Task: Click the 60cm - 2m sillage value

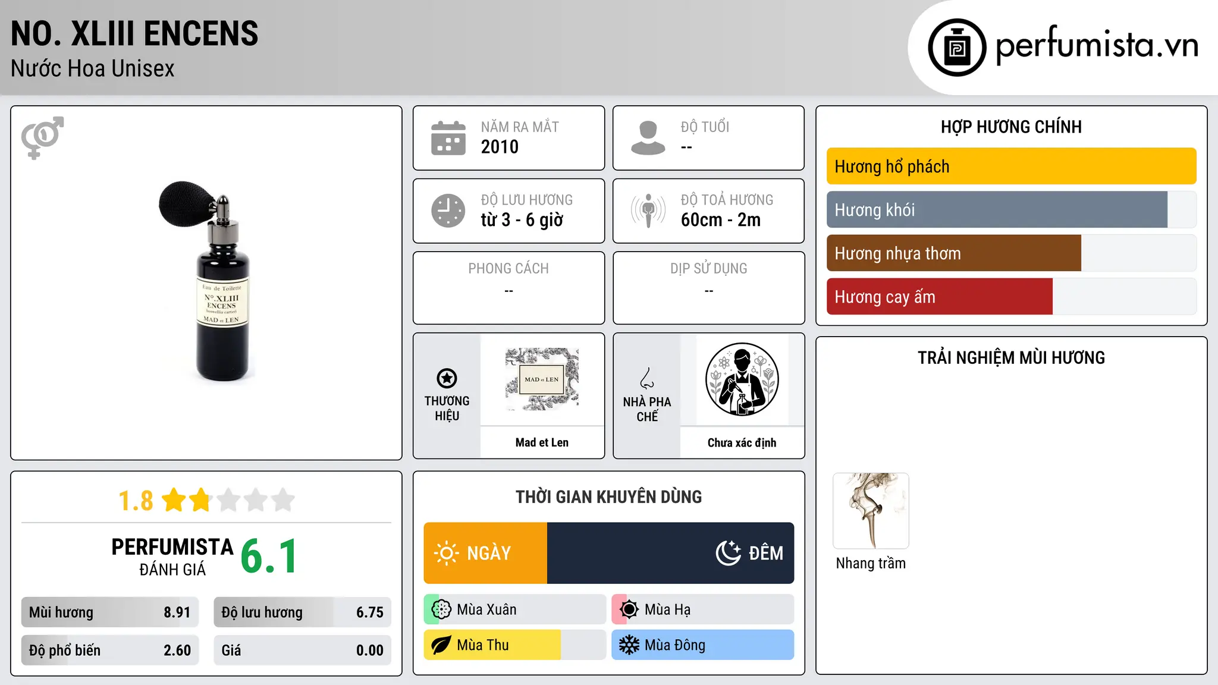Action: click(720, 220)
